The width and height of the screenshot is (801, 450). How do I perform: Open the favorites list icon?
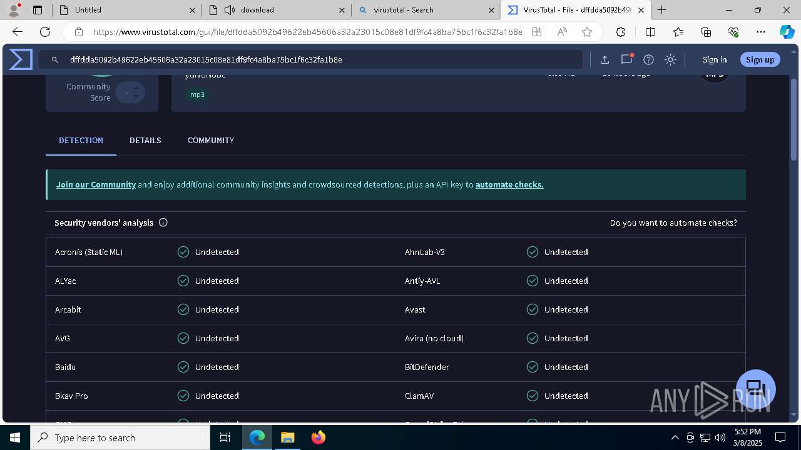coord(678,32)
